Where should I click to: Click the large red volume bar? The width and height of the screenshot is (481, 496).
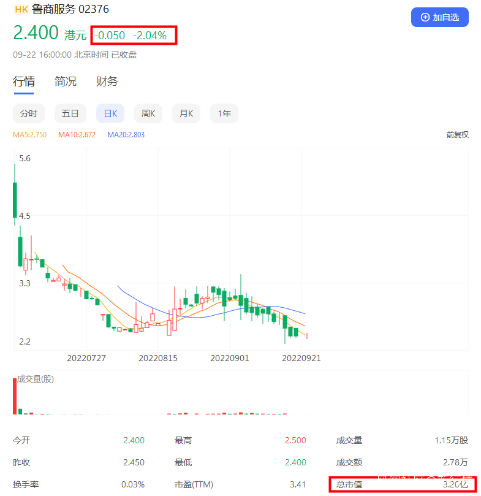coord(15,396)
